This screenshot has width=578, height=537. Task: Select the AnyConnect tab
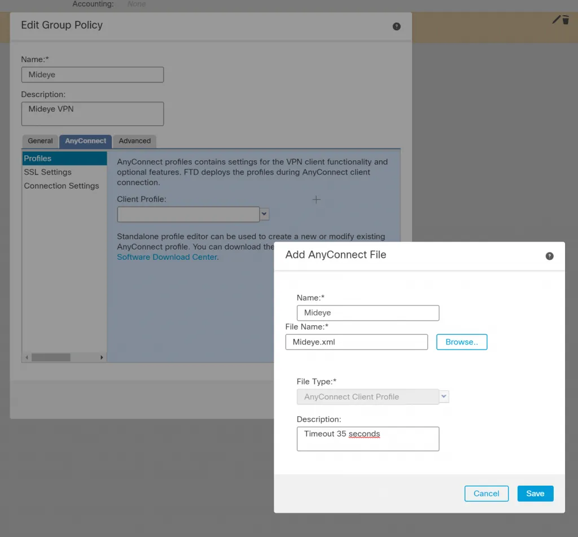(x=85, y=141)
